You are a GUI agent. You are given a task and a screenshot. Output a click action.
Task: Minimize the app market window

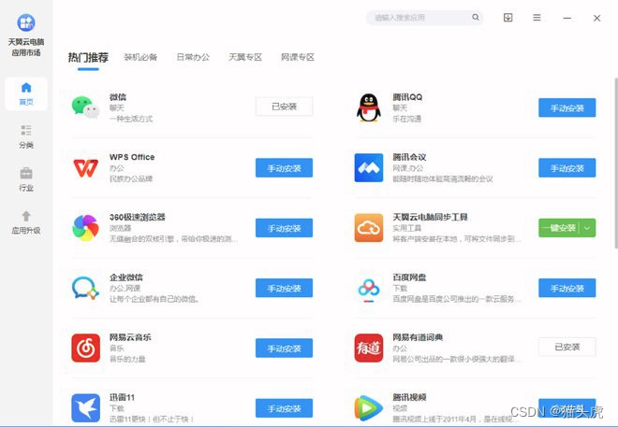567,18
